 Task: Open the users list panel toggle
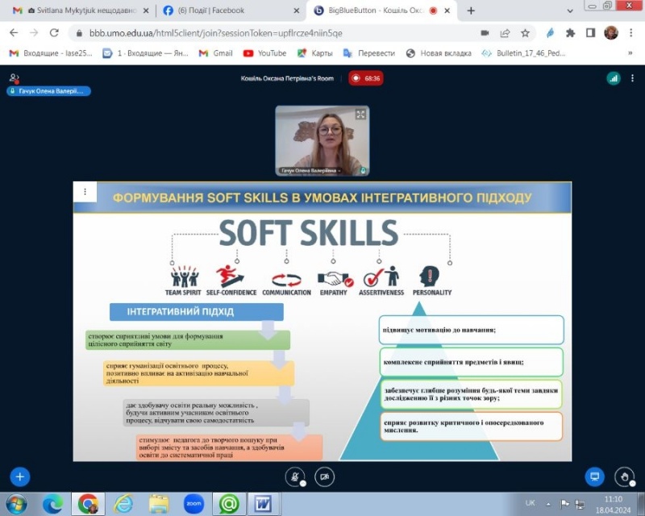point(14,78)
